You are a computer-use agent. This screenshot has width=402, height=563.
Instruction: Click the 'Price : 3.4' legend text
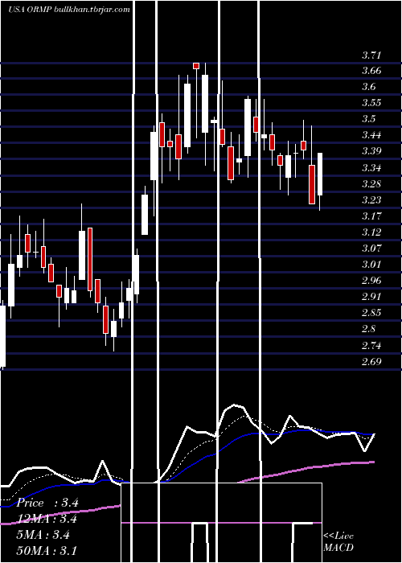(x=47, y=503)
